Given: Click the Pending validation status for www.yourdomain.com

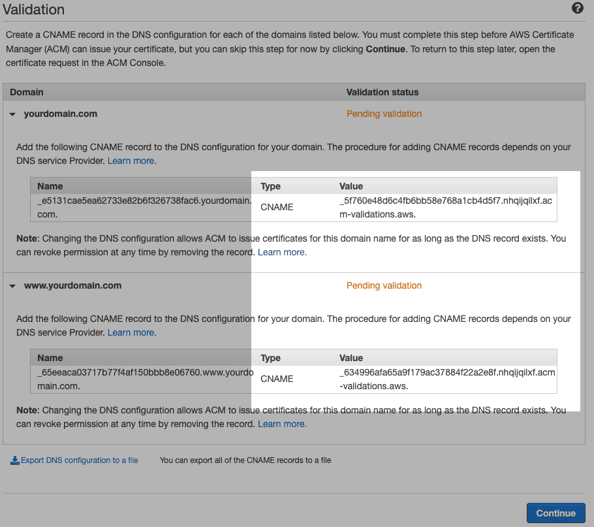Looking at the screenshot, I should (384, 285).
